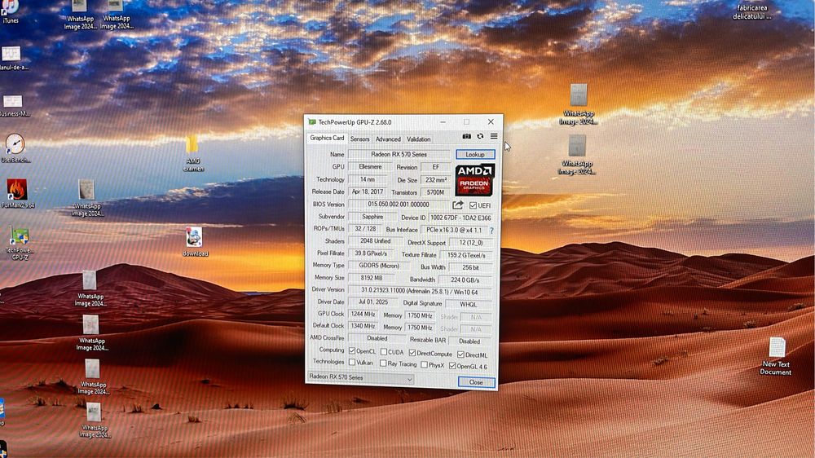The image size is (815, 458).
Task: Click the Name field showing Radeon RX 570 Series
Action: [399, 154]
